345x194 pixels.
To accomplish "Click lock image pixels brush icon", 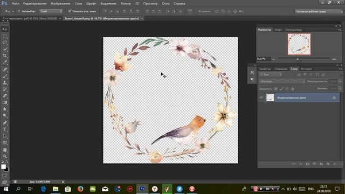I will click(x=281, y=88).
